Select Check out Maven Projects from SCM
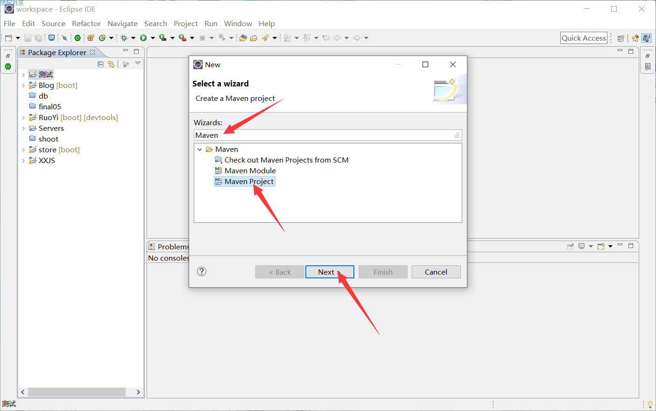The width and height of the screenshot is (656, 411). click(x=282, y=160)
